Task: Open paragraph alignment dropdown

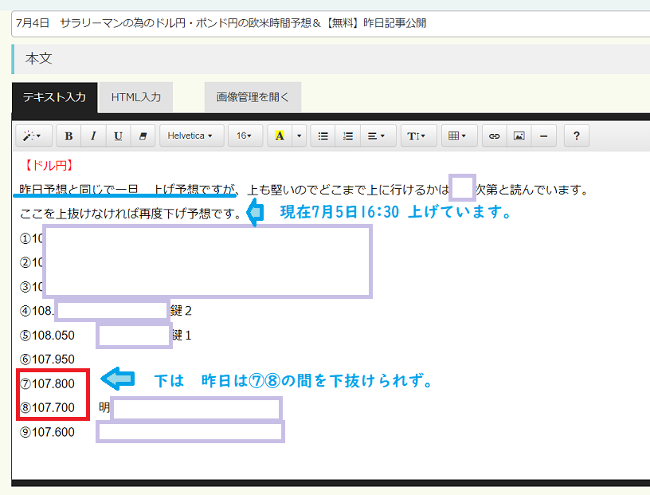Action: pos(378,136)
